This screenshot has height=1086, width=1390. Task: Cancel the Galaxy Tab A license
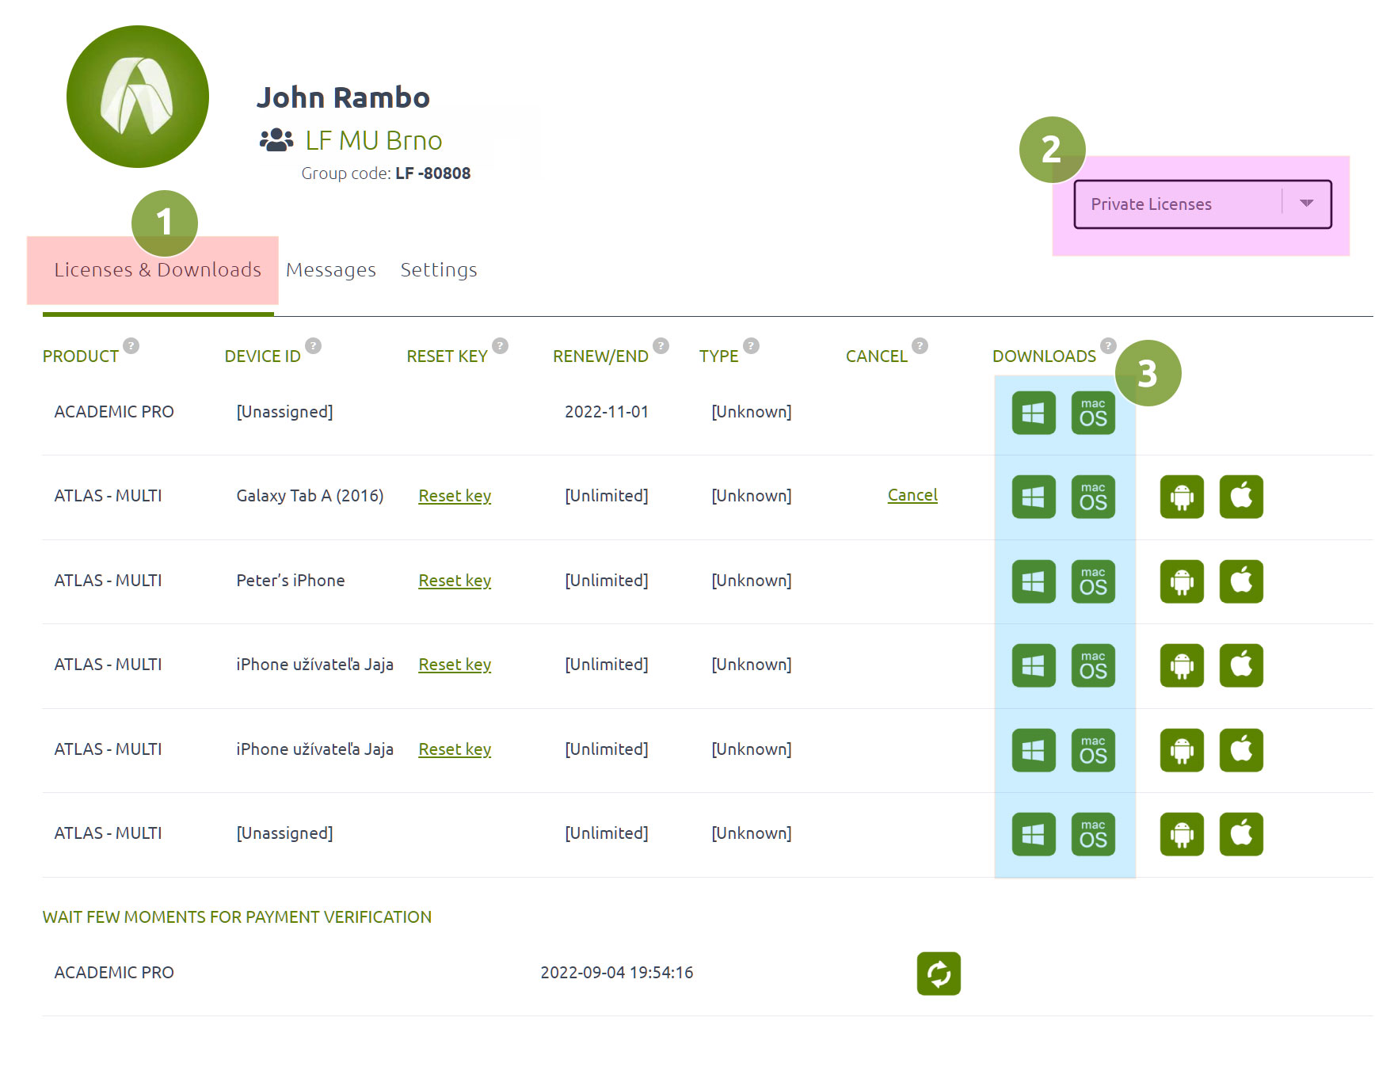912,495
